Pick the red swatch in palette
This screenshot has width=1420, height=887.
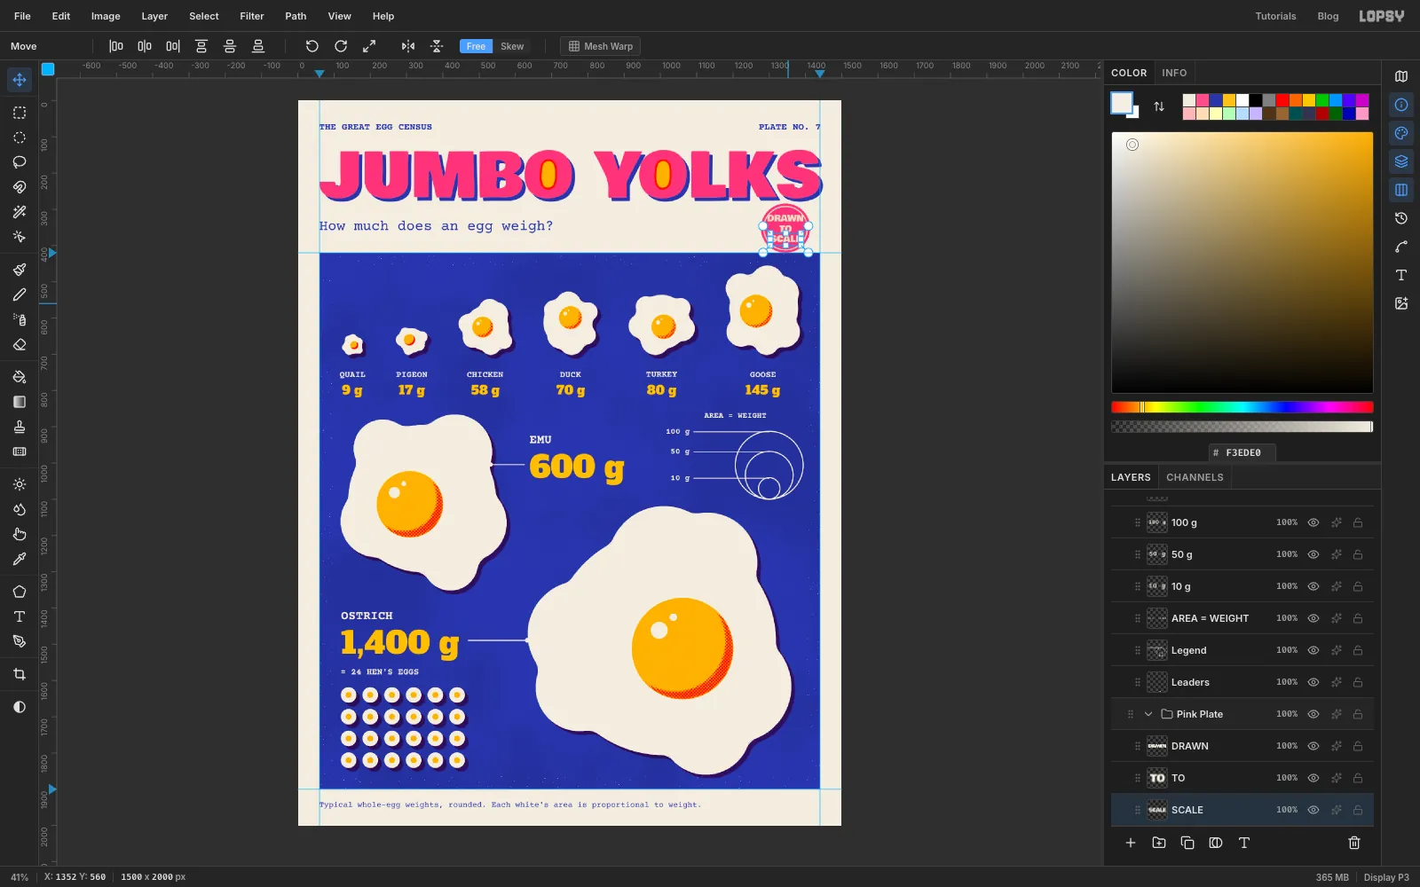(x=1282, y=100)
